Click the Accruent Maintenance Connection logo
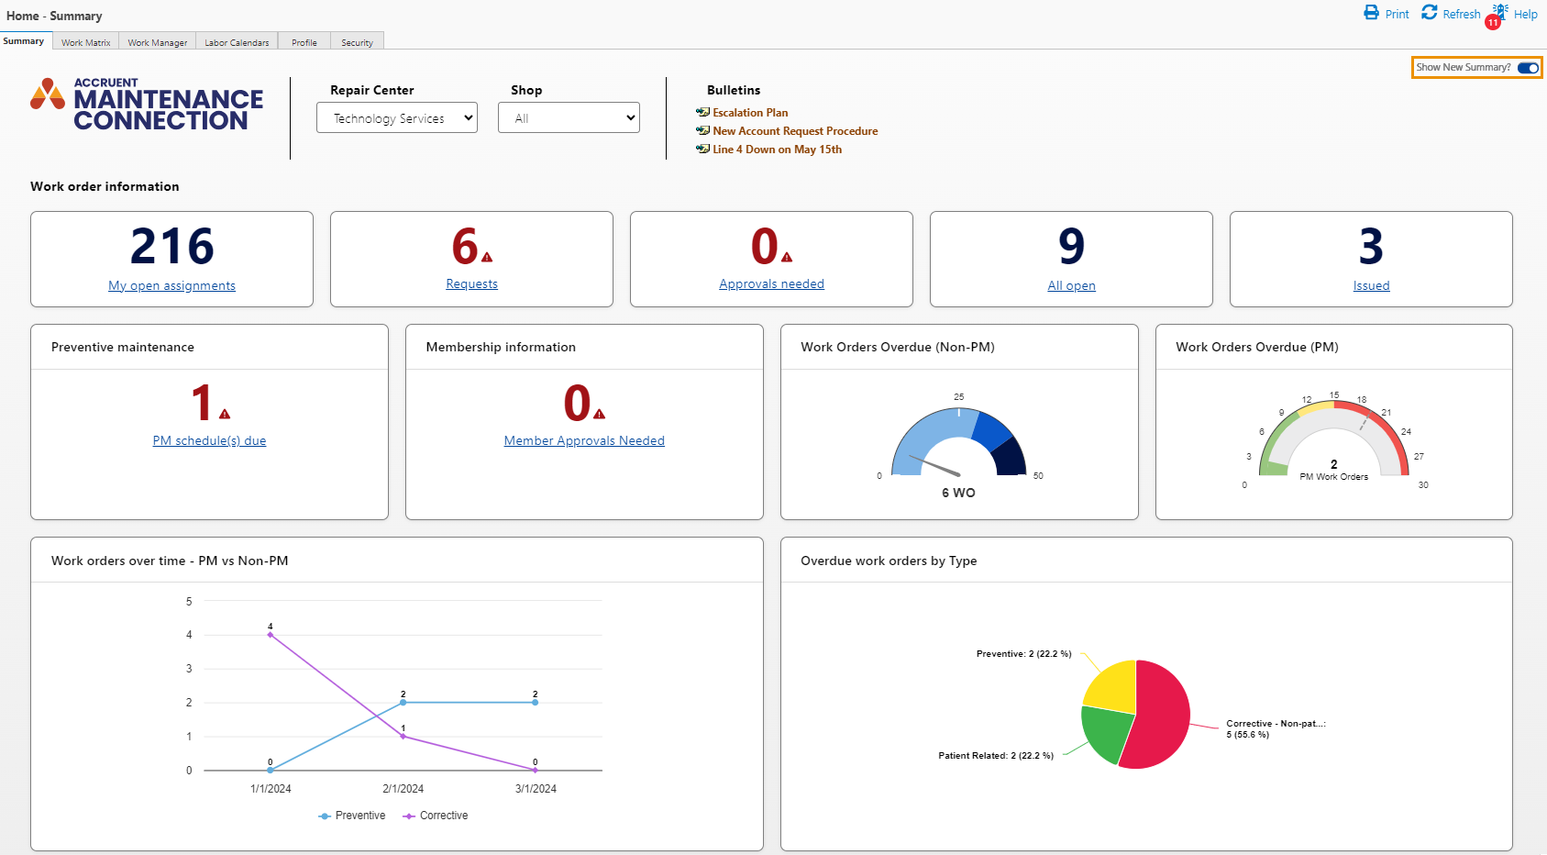The height and width of the screenshot is (855, 1547). point(145,104)
